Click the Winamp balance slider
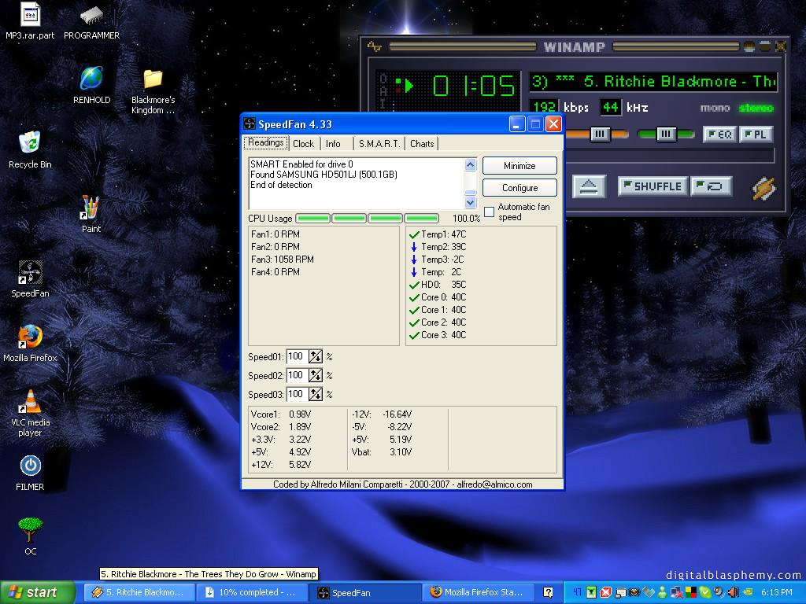This screenshot has width=806, height=604. pyautogui.click(x=666, y=134)
